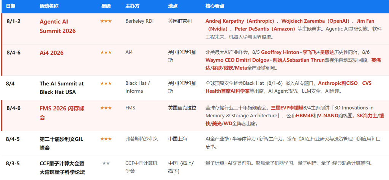Image resolution: width=389 pixels, height=180 pixels.
Task: Click the SK海力士 highlighted text
Action: pyautogui.click(x=367, y=116)
